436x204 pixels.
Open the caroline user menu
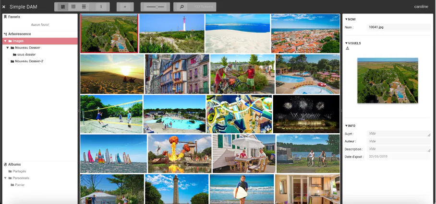(x=422, y=7)
